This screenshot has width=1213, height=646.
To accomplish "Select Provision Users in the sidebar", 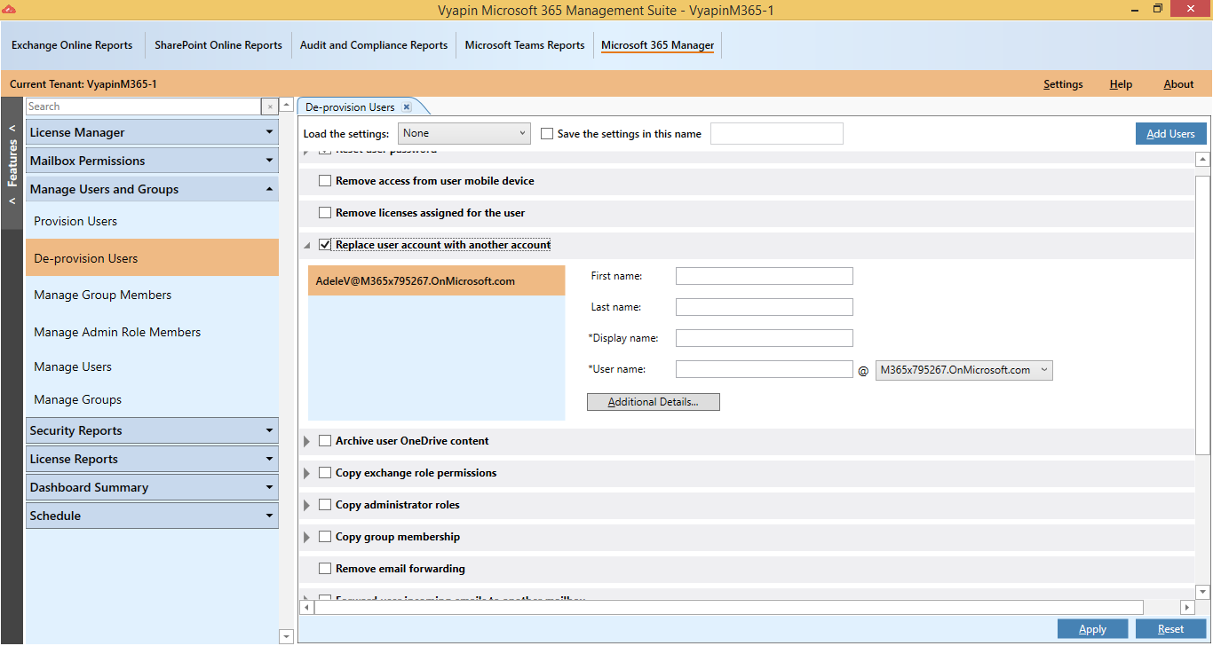I will (x=75, y=221).
